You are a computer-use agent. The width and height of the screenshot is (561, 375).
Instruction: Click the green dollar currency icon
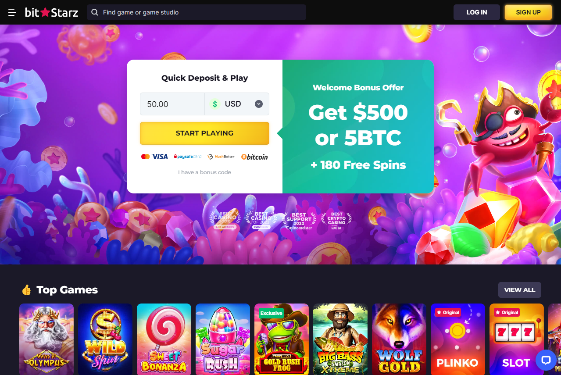tap(214, 104)
